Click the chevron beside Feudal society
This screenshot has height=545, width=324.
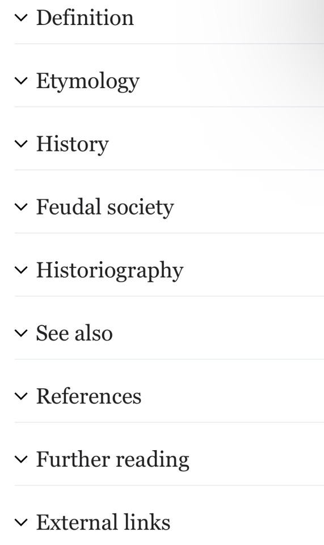(x=21, y=207)
